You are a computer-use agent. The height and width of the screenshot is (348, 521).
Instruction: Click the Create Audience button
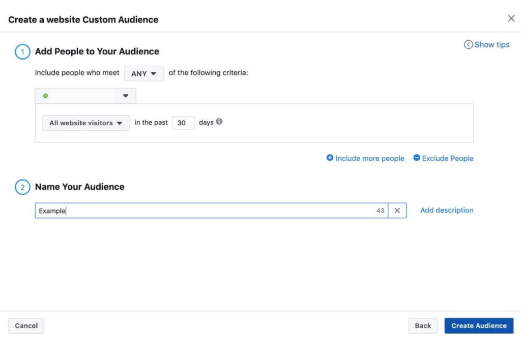point(479,326)
